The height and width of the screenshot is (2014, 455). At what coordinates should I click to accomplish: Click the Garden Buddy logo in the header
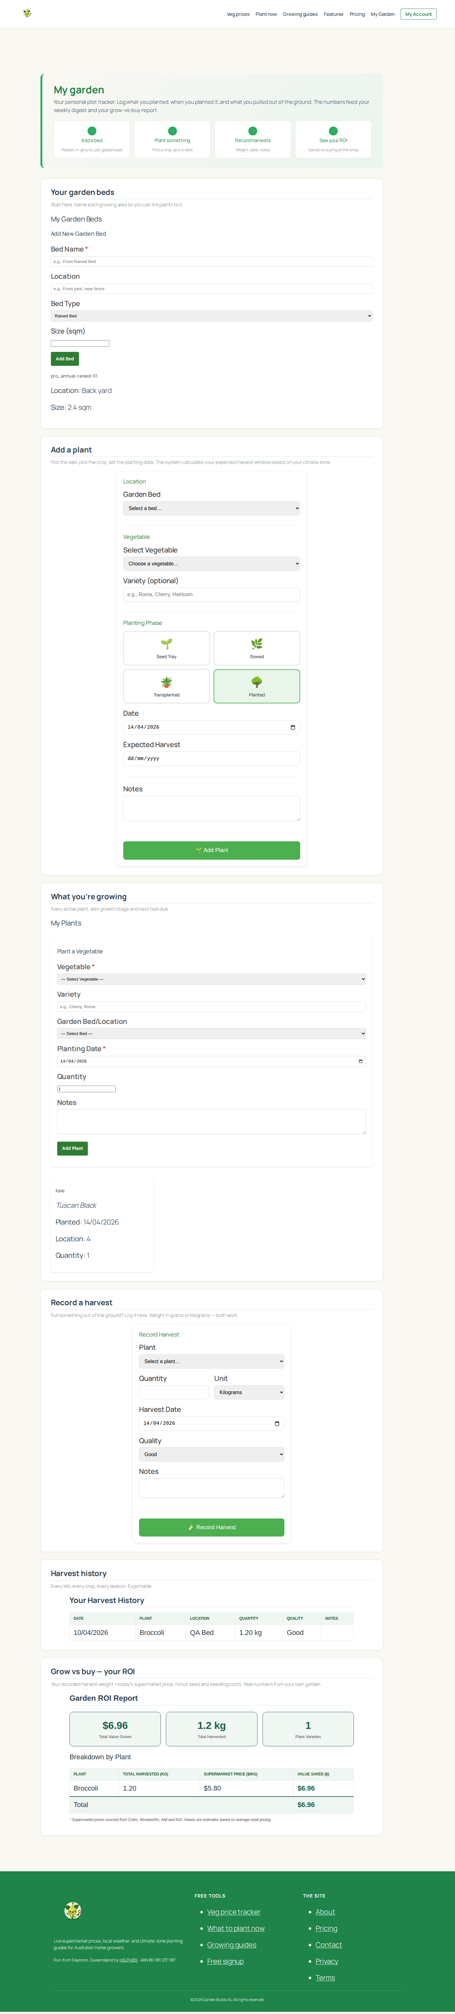click(27, 13)
